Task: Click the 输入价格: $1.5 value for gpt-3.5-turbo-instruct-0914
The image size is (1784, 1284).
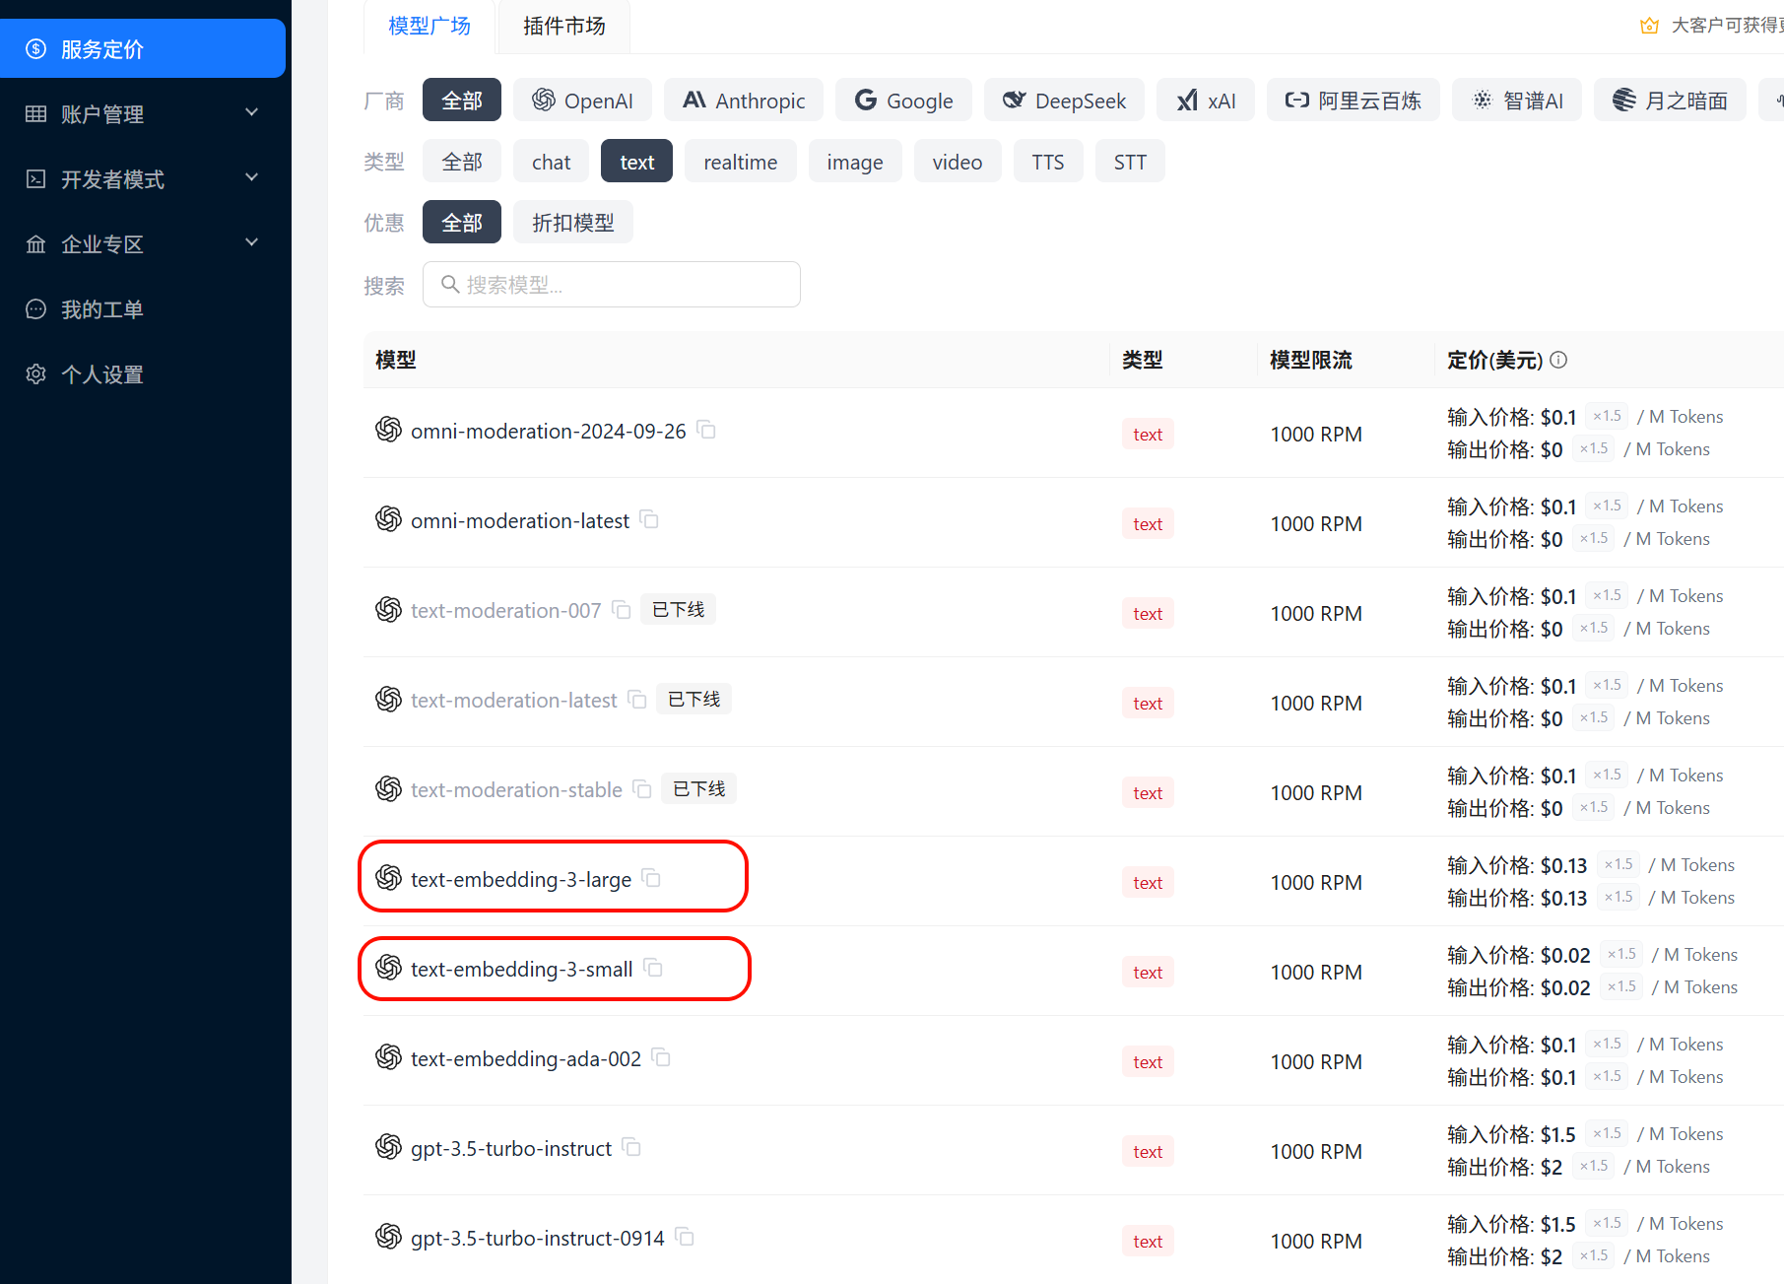Action: click(x=1511, y=1224)
